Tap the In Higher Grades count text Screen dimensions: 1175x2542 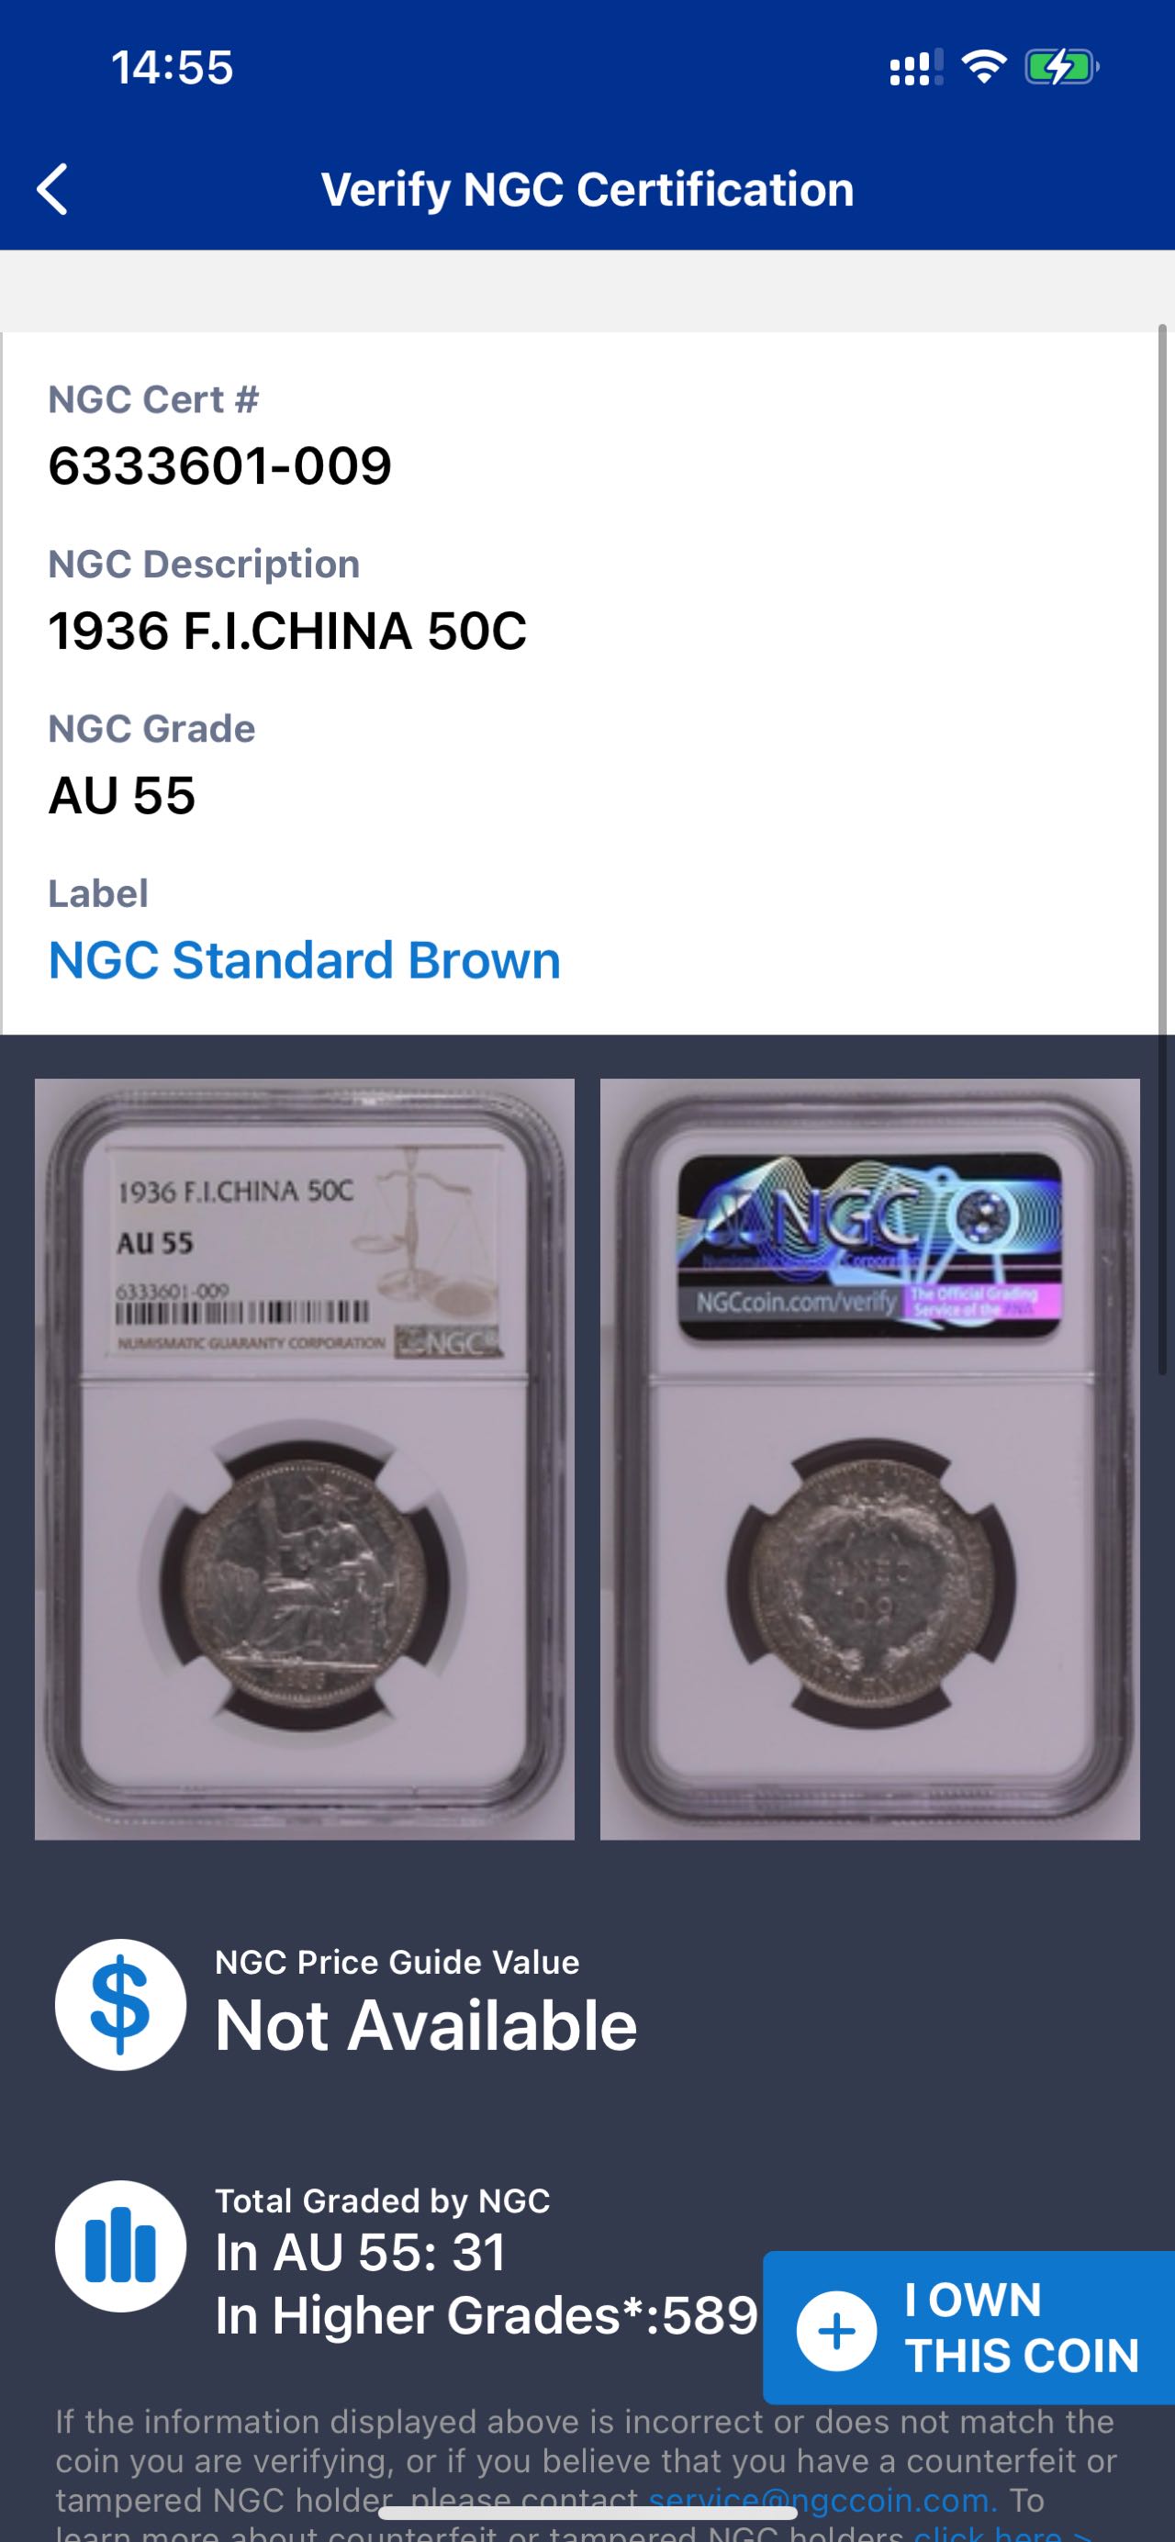[487, 2315]
